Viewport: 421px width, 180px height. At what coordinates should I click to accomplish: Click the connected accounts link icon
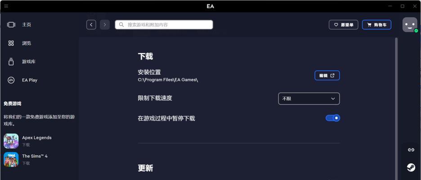(x=411, y=150)
